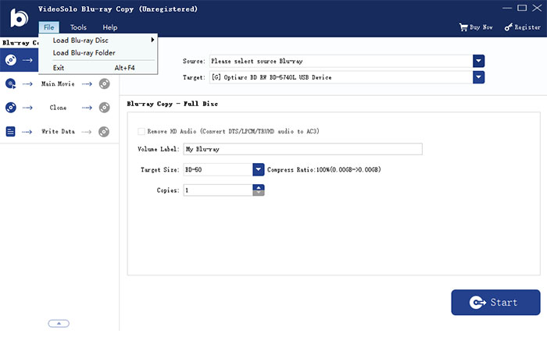This screenshot has width=547, height=337.
Task: Collapse the sidebar panel arrow button
Action: click(59, 324)
